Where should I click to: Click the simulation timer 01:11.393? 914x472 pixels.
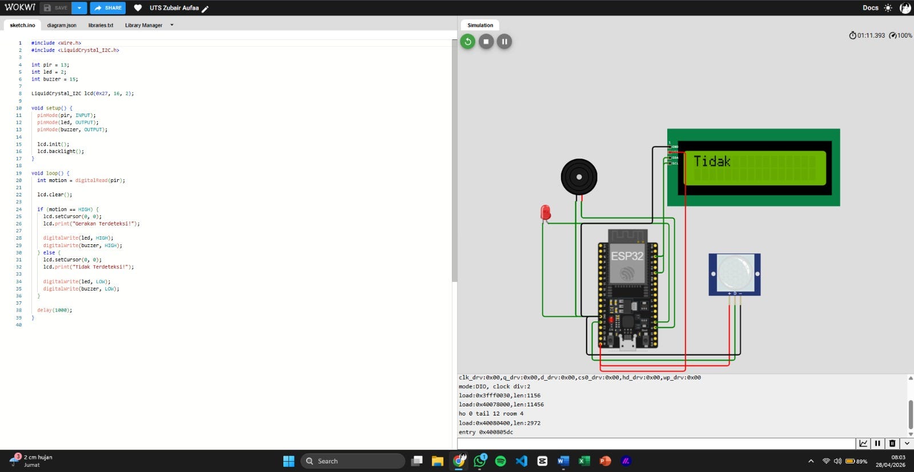867,35
